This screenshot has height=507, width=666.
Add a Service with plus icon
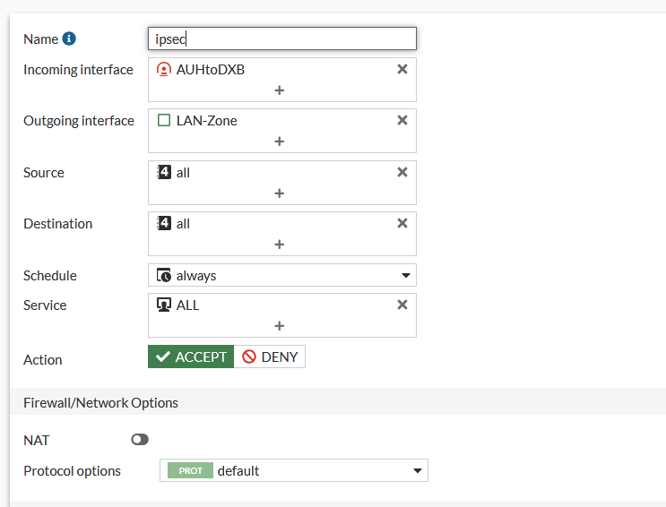pyautogui.click(x=279, y=326)
